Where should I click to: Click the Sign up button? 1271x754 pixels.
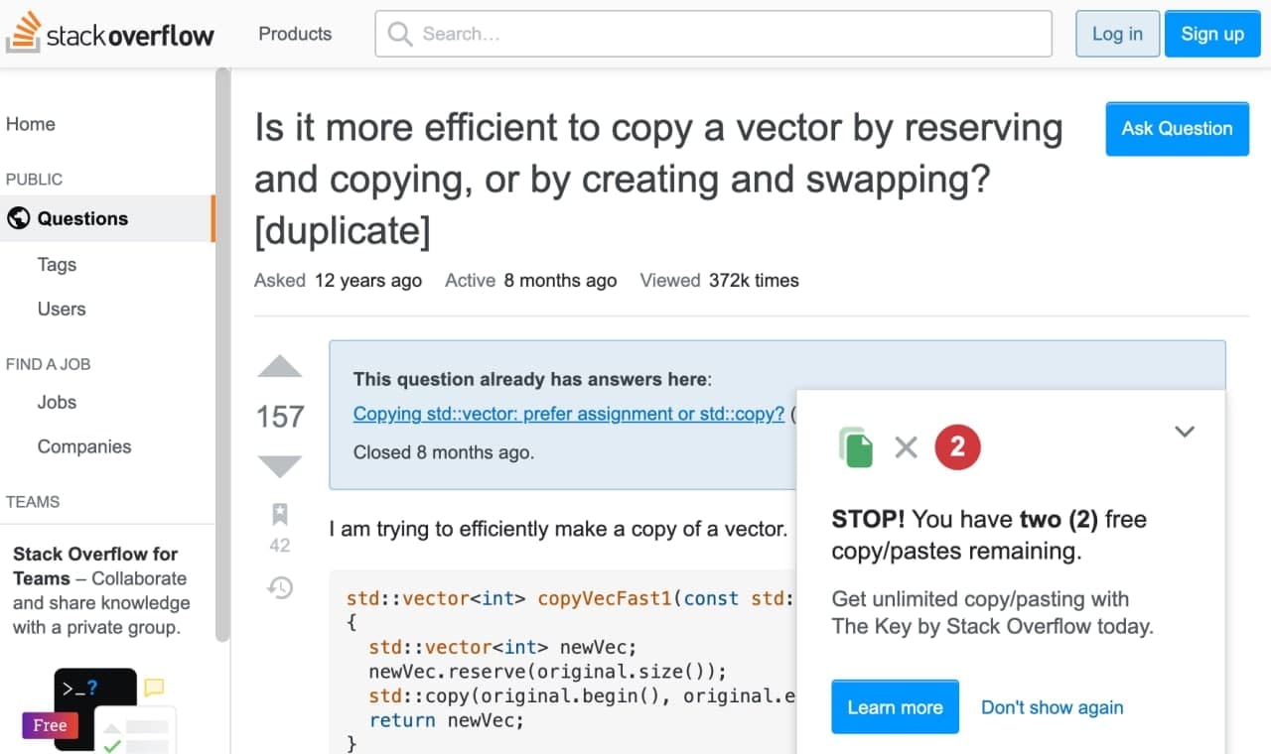[1212, 34]
